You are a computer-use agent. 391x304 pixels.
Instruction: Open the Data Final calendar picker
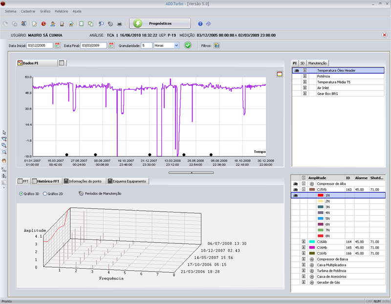coord(111,45)
